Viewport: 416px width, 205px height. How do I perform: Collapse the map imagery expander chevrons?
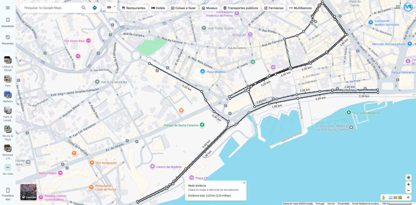coord(408,197)
